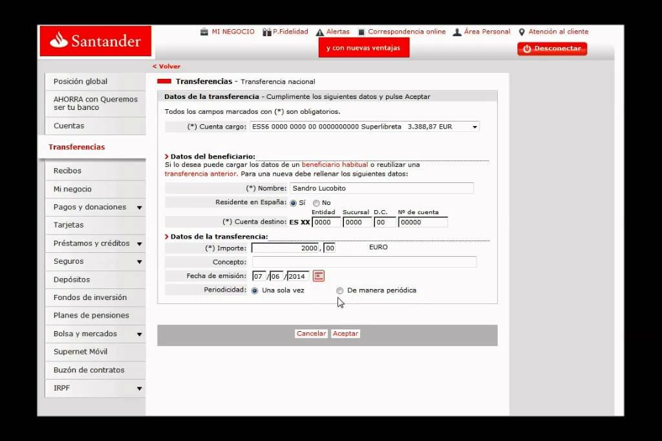The image size is (662, 441).
Task: Click the person icon for Área Personal
Action: pos(457,31)
